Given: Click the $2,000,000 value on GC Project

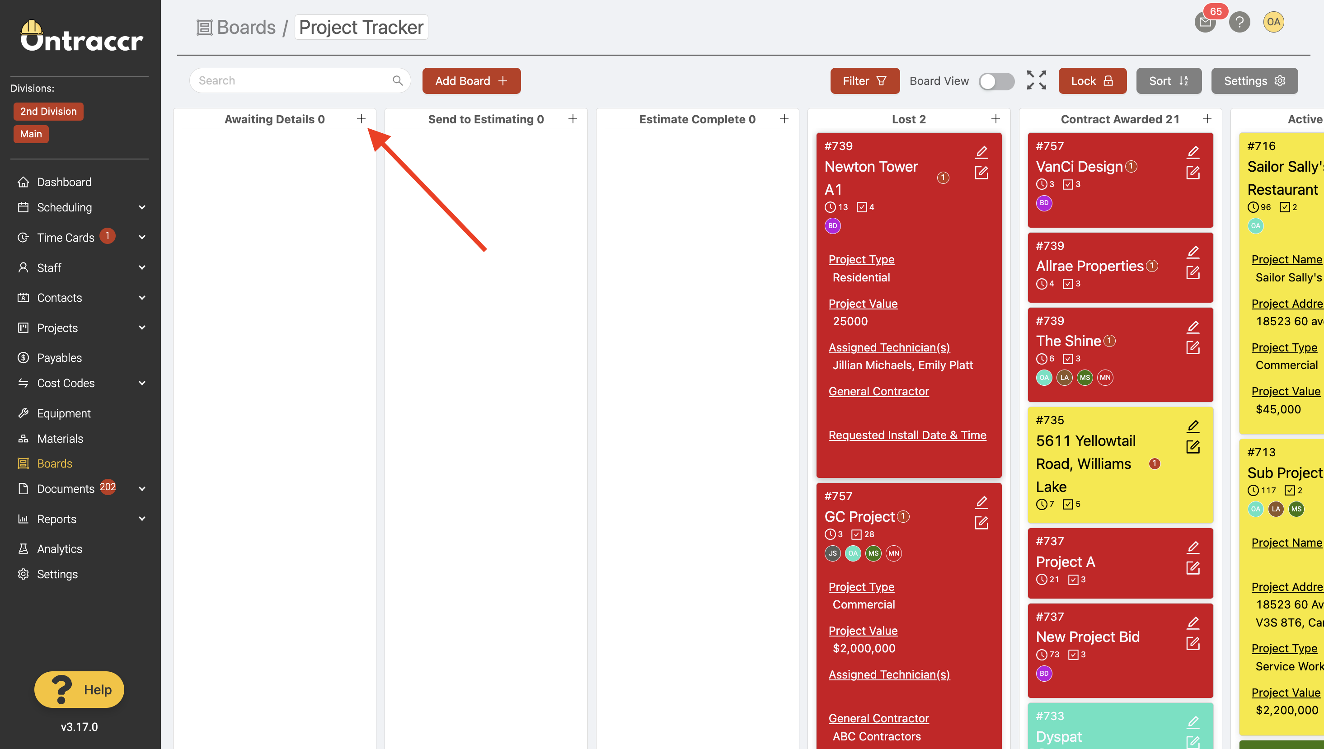Looking at the screenshot, I should [x=864, y=648].
